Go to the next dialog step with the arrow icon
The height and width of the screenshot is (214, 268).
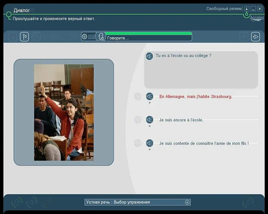[x=255, y=37]
